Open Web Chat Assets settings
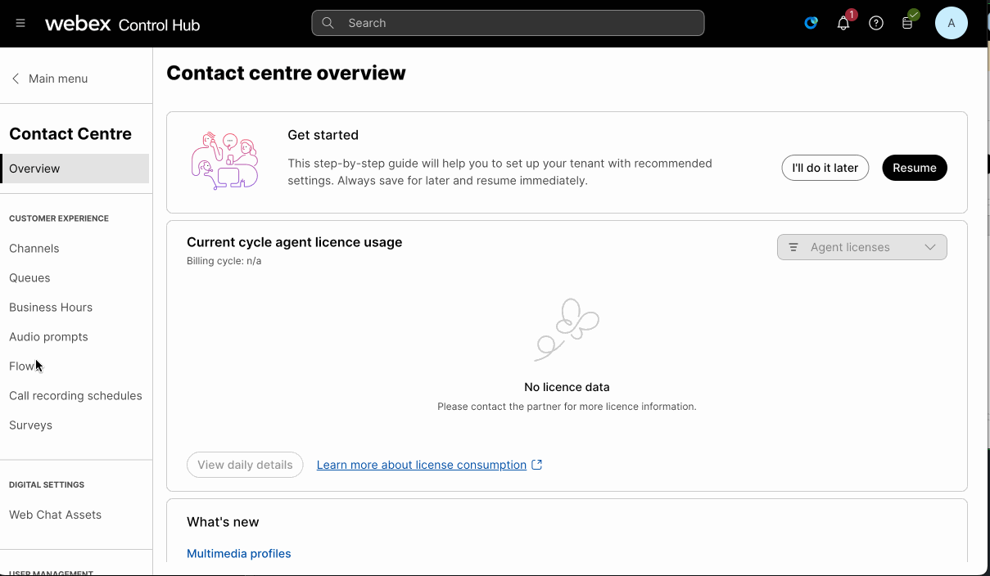 (55, 515)
